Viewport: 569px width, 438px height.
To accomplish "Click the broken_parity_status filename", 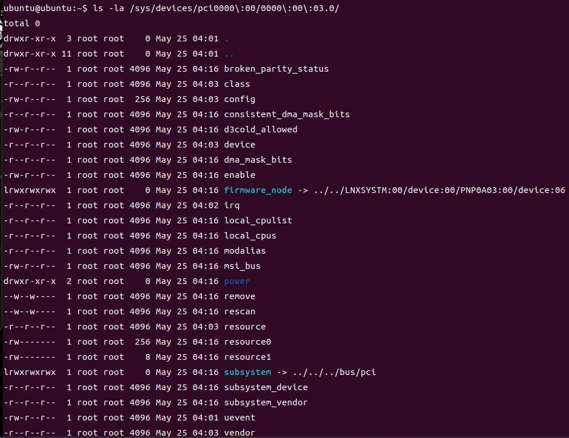I will tap(276, 69).
